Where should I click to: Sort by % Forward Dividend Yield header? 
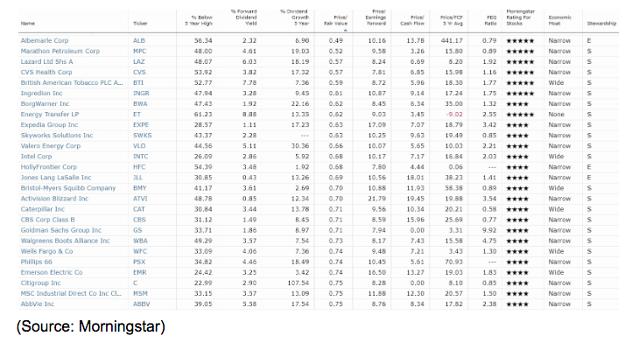click(x=243, y=17)
